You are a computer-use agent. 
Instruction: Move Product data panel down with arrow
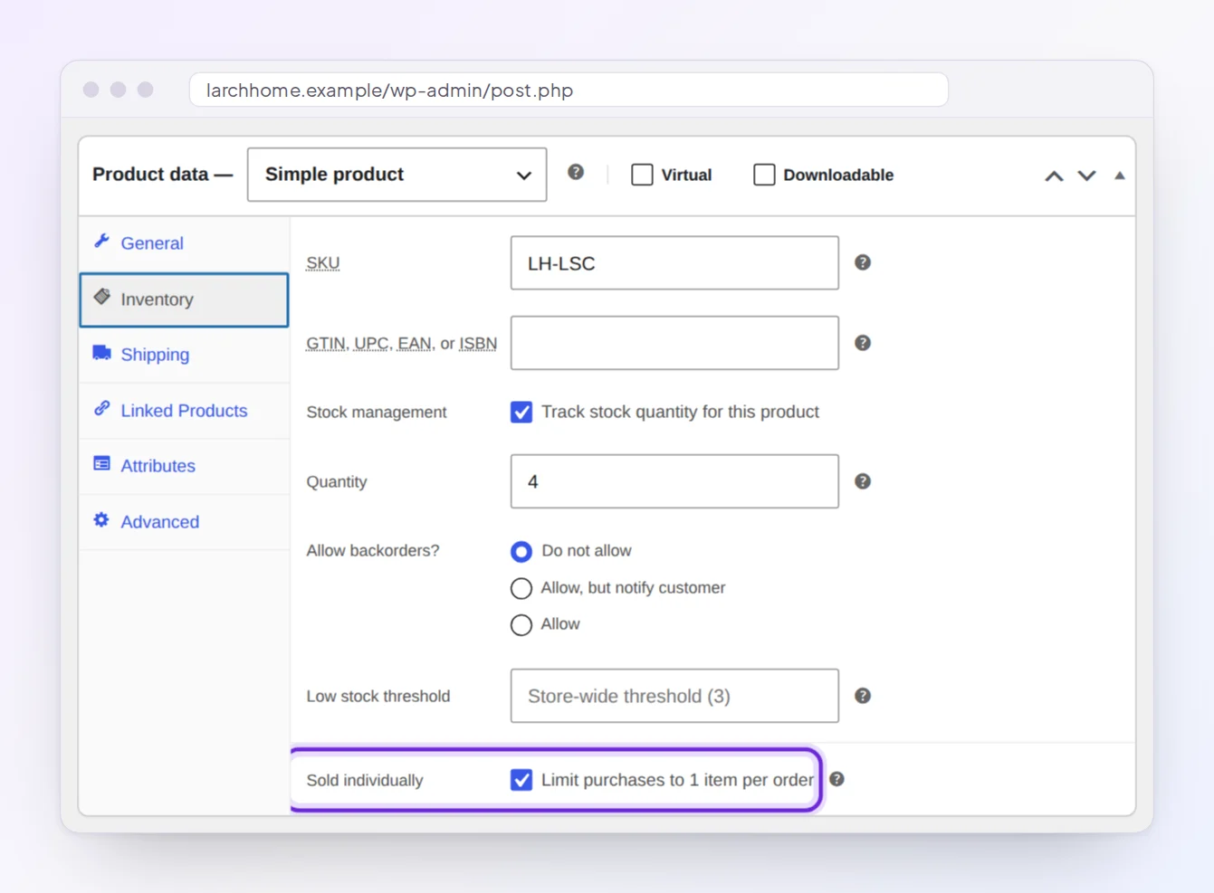pyautogui.click(x=1086, y=176)
